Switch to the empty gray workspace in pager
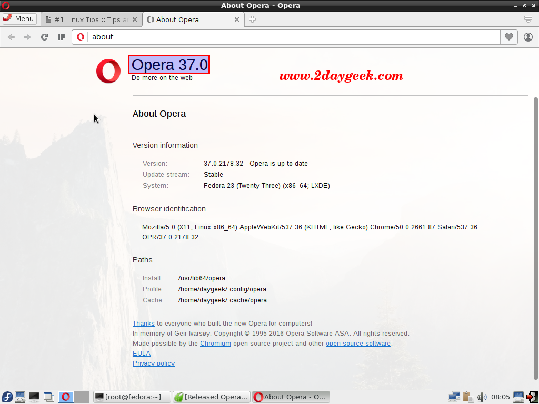 [82, 397]
